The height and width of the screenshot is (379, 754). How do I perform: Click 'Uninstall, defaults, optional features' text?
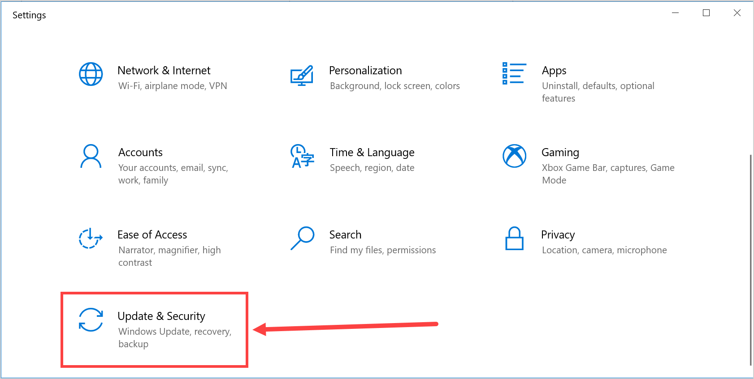[598, 92]
